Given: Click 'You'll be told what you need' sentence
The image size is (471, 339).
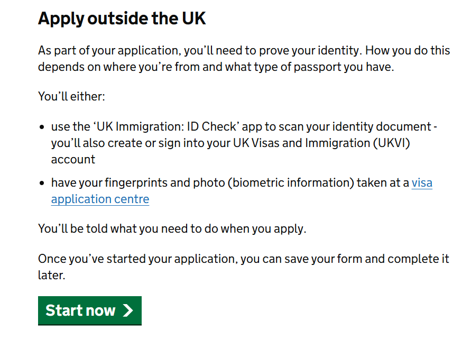Looking at the screenshot, I should point(172,229).
